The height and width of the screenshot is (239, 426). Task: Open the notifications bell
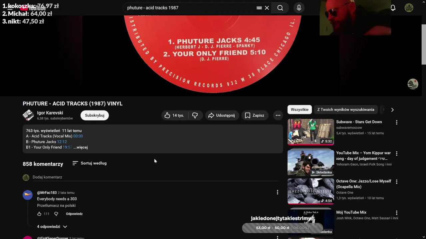(393, 8)
